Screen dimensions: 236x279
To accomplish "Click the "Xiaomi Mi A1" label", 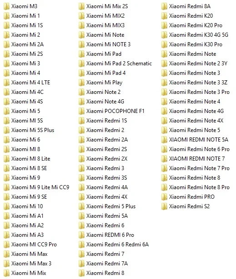I will click(27, 216).
